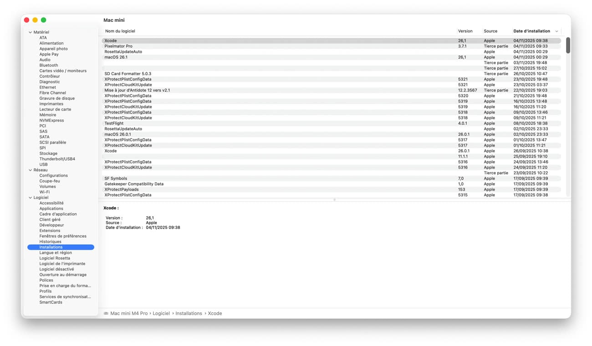The width and height of the screenshot is (592, 346).
Task: Select Wi-Fi in the Réseau section
Action: [44, 192]
